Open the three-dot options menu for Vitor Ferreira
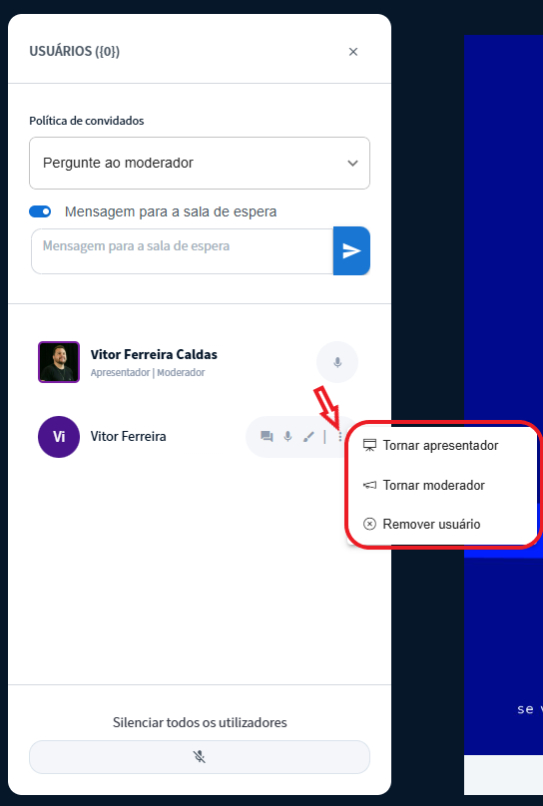 (x=340, y=437)
